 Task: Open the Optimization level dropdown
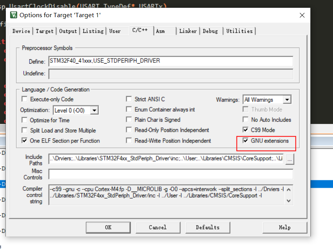(94, 110)
